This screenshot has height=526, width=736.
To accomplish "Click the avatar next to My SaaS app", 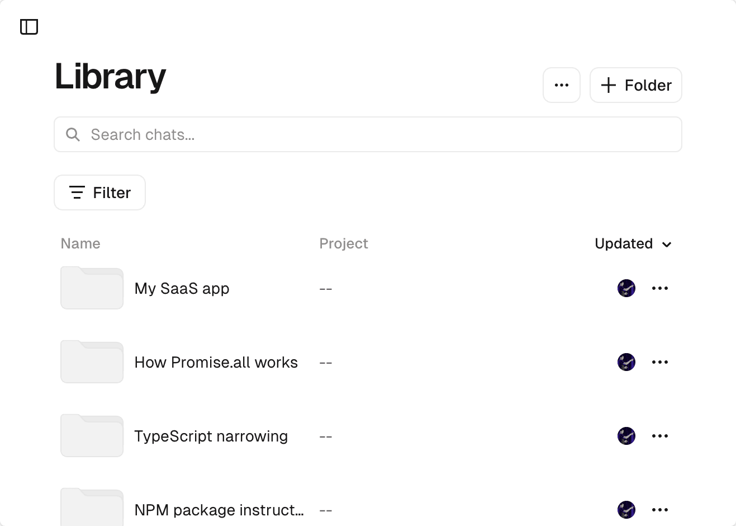I will click(x=626, y=288).
